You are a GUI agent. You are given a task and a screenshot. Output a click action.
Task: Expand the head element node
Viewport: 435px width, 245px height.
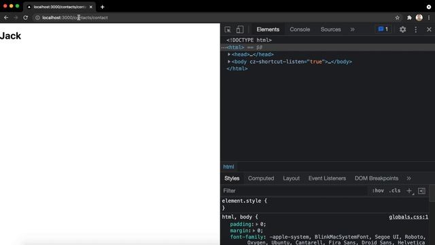pos(229,54)
